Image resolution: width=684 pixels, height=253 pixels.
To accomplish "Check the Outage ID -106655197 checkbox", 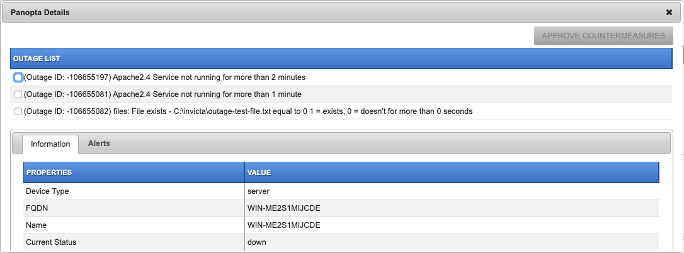I will coord(18,77).
